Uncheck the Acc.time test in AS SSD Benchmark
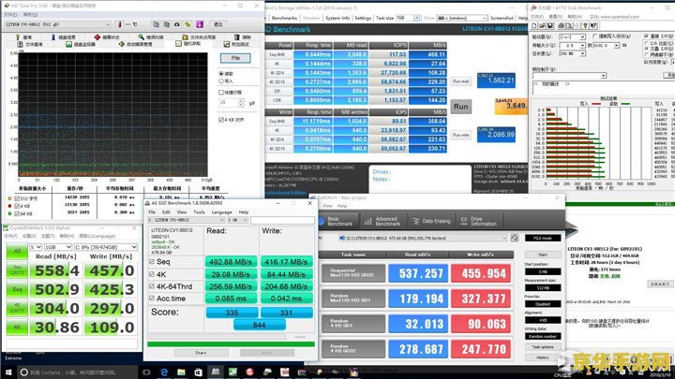This screenshot has width=675, height=379. click(x=152, y=298)
